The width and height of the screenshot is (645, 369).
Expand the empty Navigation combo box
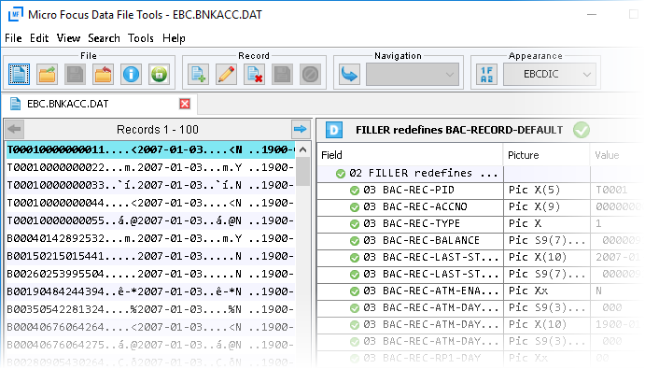pos(413,75)
